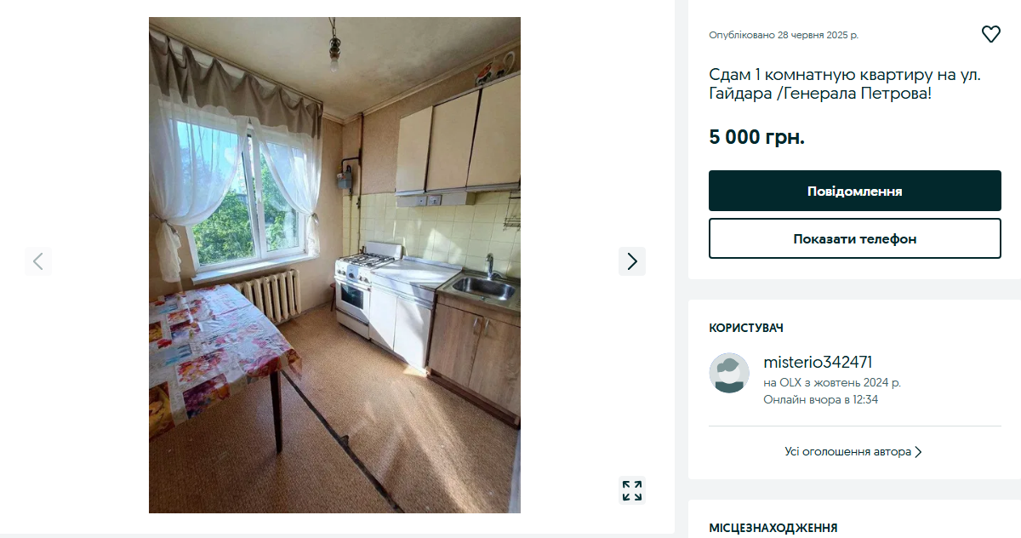This screenshot has width=1021, height=538.
Task: Click chevron next to Усі оголошення автора
Action: tap(919, 452)
